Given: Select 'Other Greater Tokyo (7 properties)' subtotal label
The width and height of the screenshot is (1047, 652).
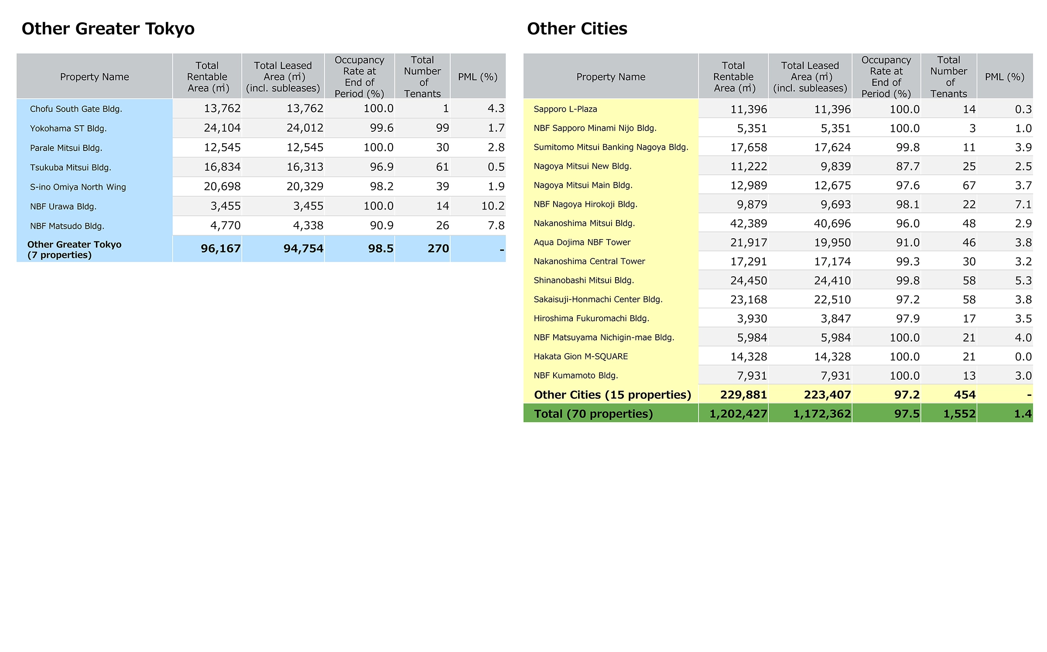Looking at the screenshot, I should click(x=74, y=250).
